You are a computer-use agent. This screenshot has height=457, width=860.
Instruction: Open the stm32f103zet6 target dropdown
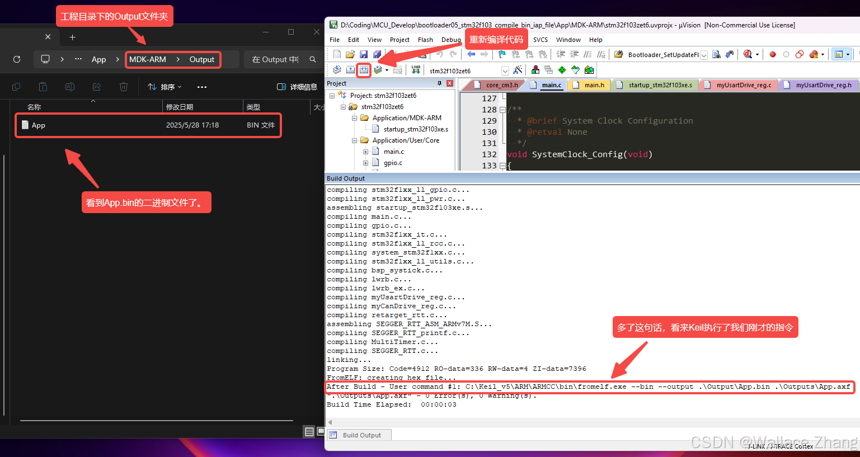tap(505, 70)
